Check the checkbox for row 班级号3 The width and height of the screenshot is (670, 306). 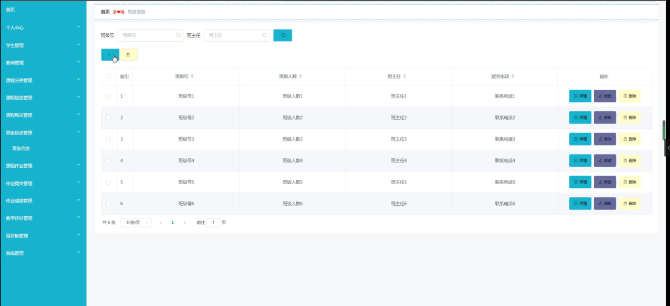[109, 139]
